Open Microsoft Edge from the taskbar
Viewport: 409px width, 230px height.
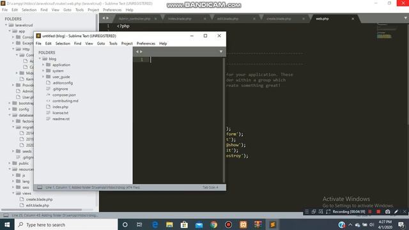point(155,224)
